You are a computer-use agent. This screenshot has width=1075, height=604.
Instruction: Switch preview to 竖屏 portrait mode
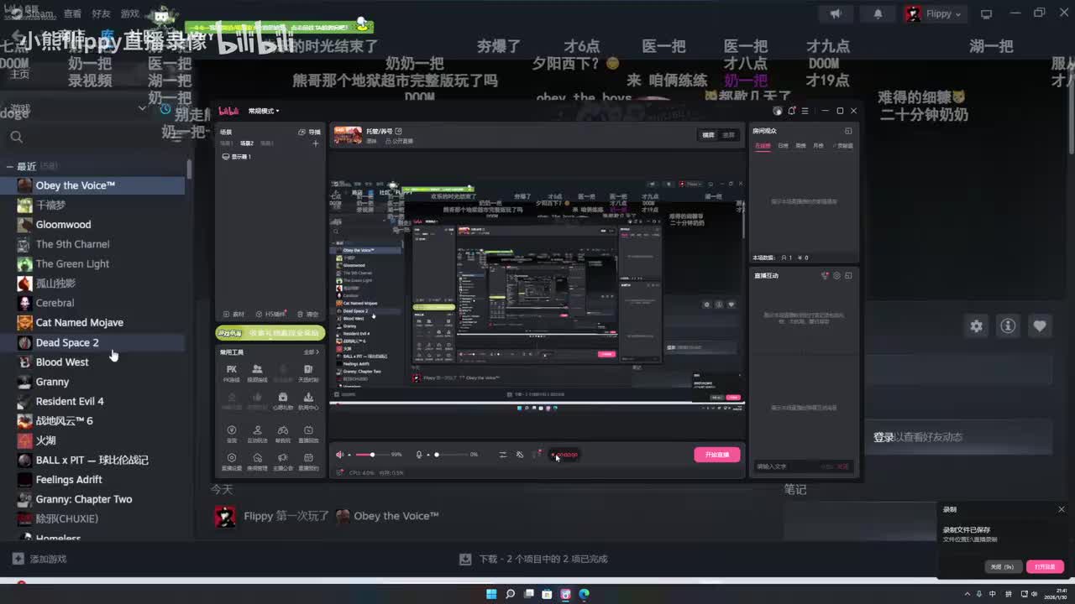728,135
